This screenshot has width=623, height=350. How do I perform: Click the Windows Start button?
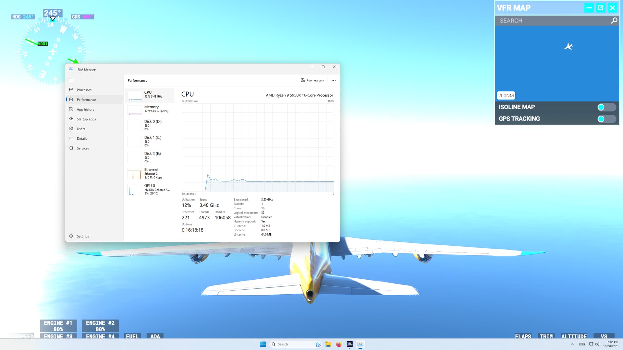[x=263, y=344]
